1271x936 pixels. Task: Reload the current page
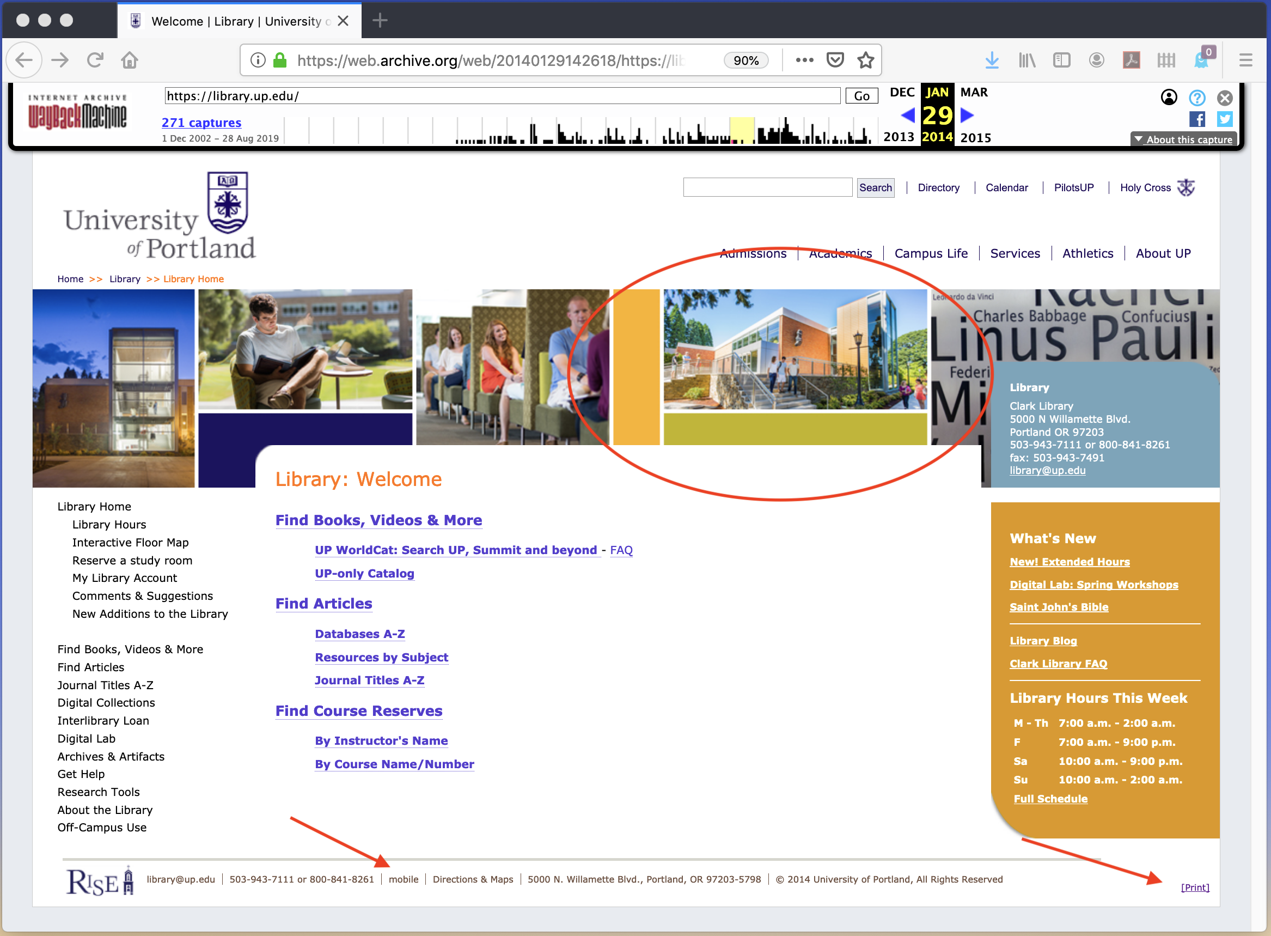[x=95, y=60]
